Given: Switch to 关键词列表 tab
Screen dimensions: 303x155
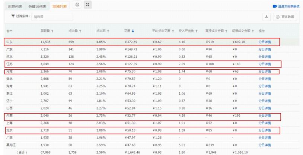Looking at the screenshot, I should (37, 6).
